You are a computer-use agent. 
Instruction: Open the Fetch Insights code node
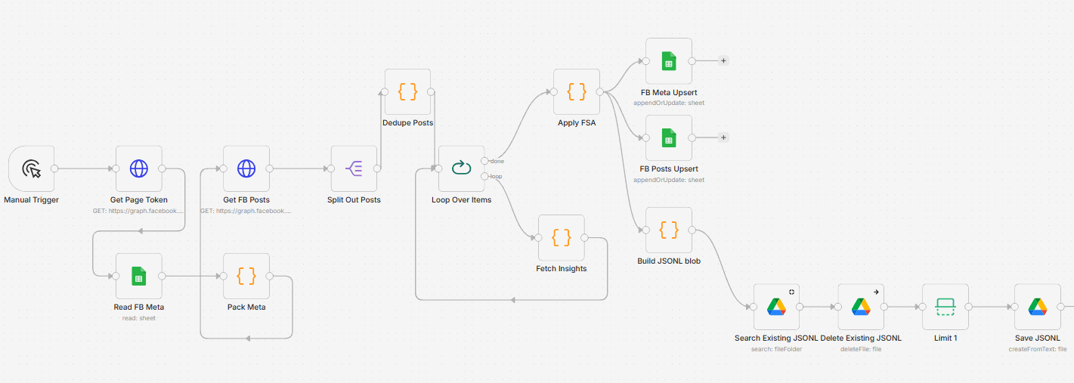[561, 237]
